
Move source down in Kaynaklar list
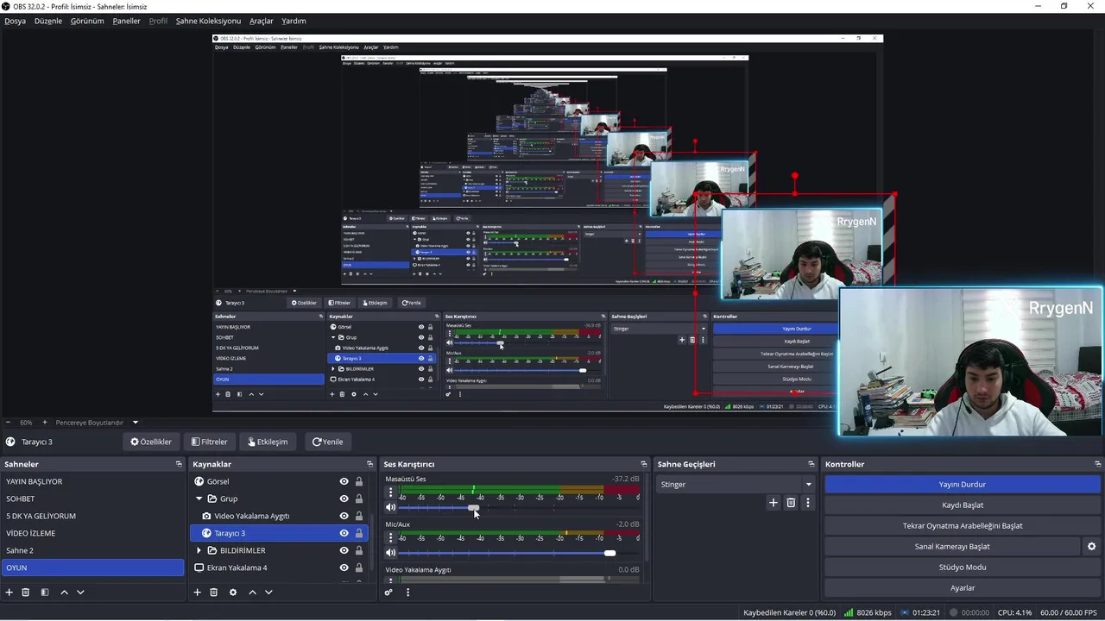[x=268, y=593]
